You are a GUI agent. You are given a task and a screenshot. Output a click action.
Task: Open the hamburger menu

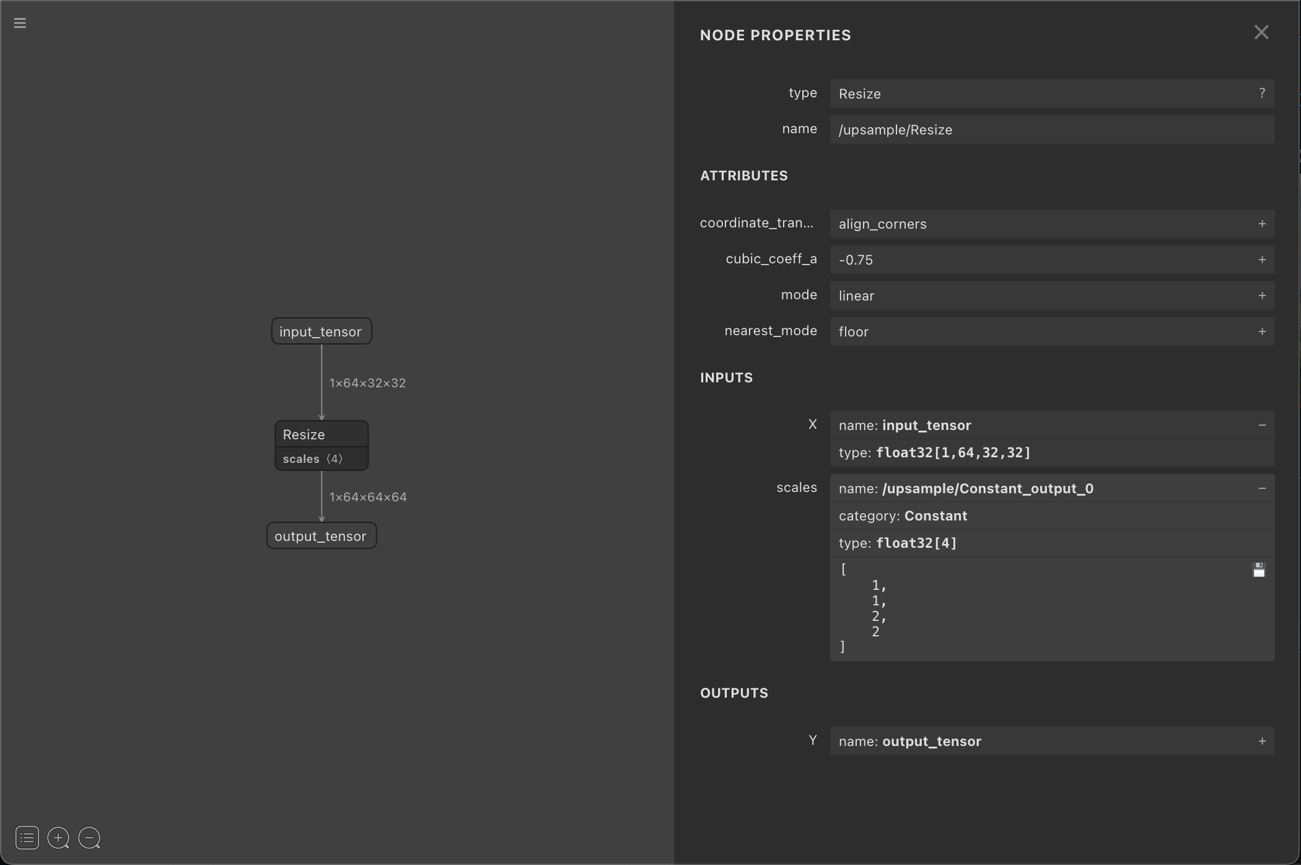click(20, 24)
